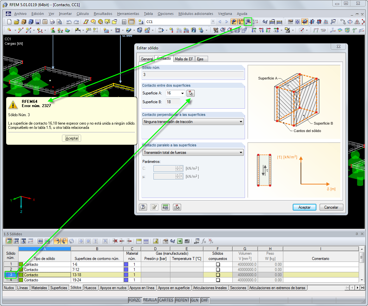368x306 pixels.
Task: Expand the Ninguna transmisión de tracción combo box
Action: coord(241,122)
